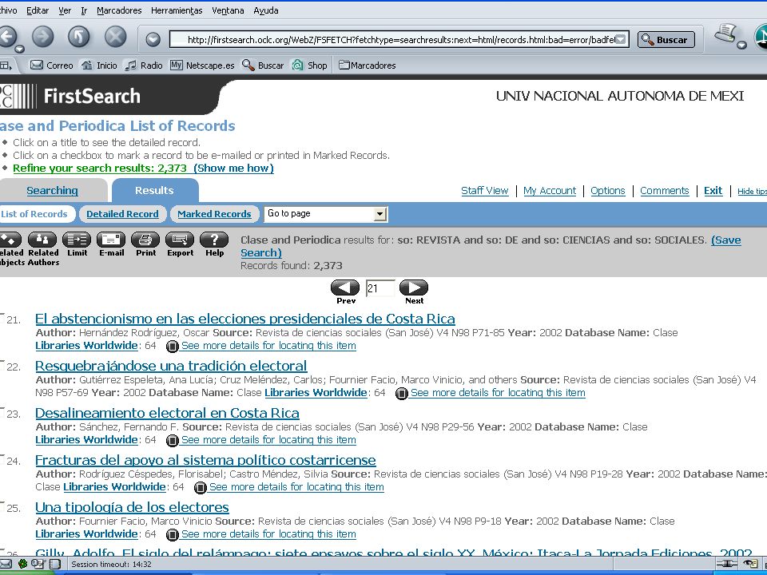Click the Exit link

713,190
